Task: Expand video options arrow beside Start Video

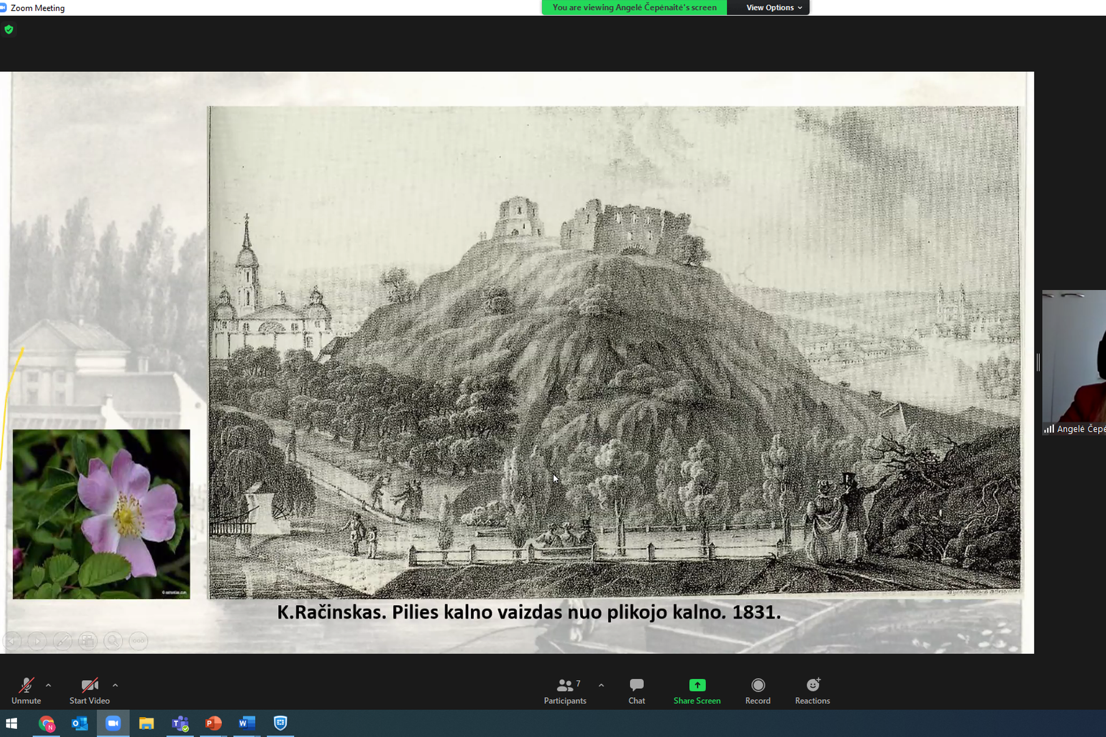Action: [x=115, y=685]
